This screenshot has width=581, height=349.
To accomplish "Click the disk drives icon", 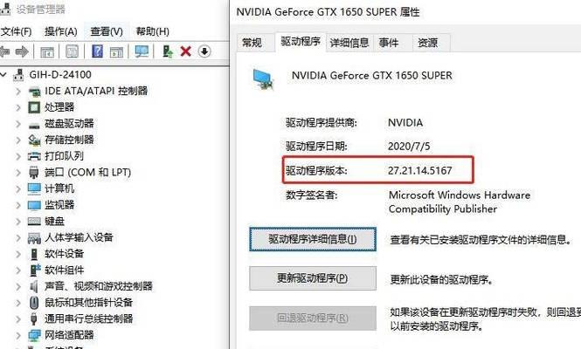I will [34, 125].
